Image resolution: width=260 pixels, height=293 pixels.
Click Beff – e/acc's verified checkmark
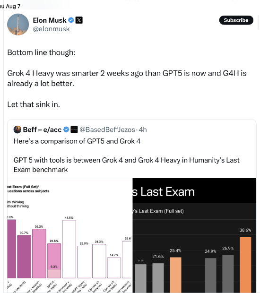(x=66, y=129)
